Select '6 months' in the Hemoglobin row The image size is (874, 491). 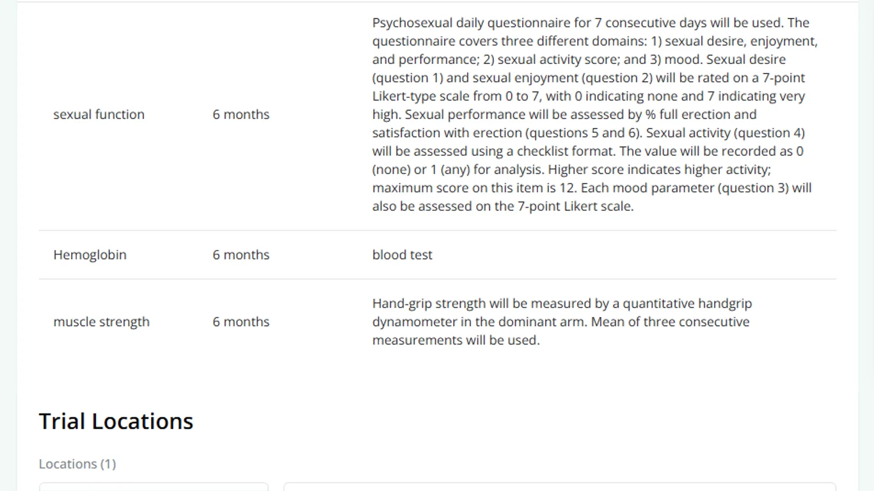241,254
